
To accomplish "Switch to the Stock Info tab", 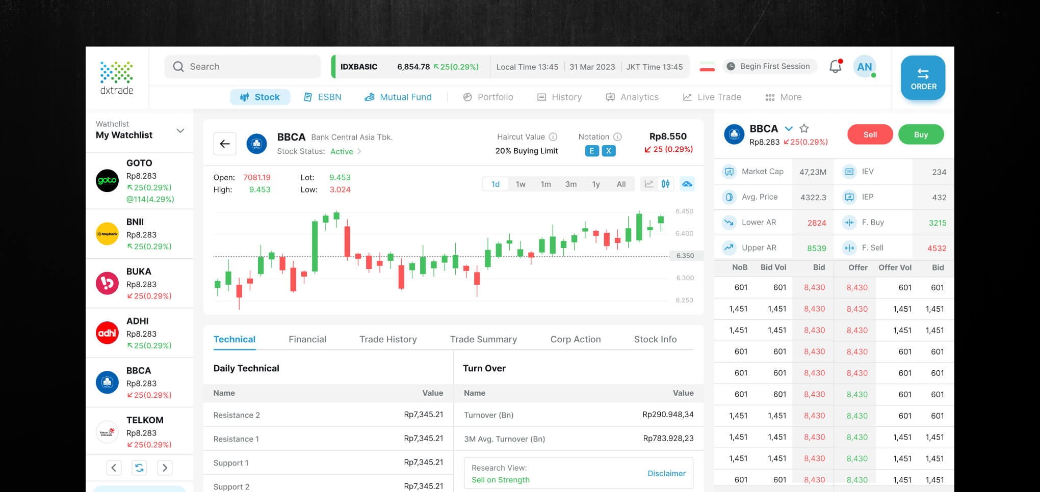I will [x=655, y=339].
